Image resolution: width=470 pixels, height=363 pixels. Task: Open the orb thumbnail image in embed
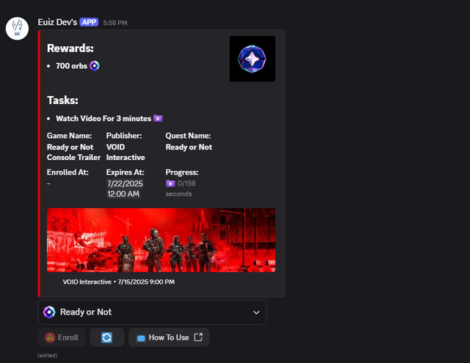pyautogui.click(x=253, y=59)
